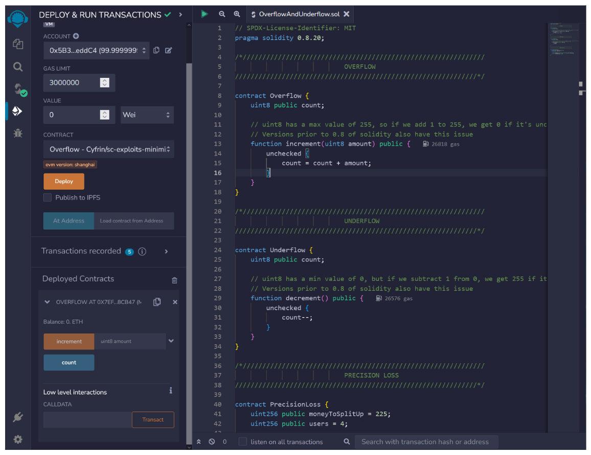Screen dimensions: 591x455
Task: Clear deployed contracts with trash icon
Action: 174,280
